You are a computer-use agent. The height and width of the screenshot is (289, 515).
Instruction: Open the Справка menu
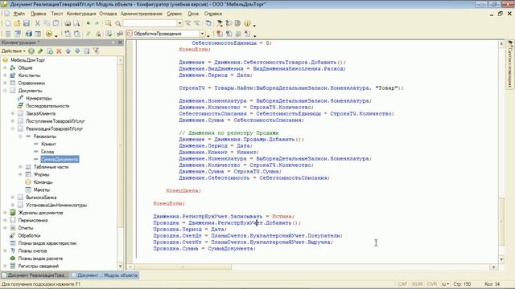coord(213,14)
